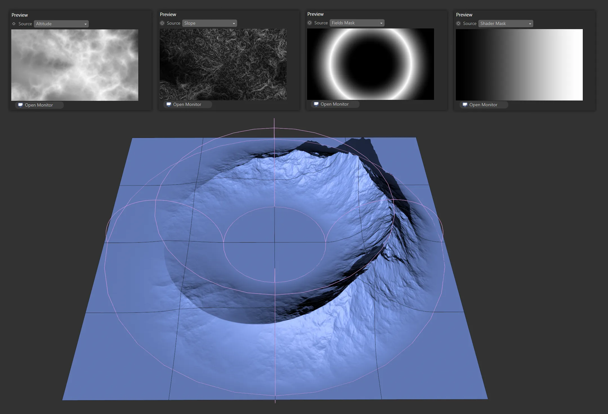Click the monitor icon under the Altitude preview
Image resolution: width=608 pixels, height=414 pixels.
pos(20,105)
